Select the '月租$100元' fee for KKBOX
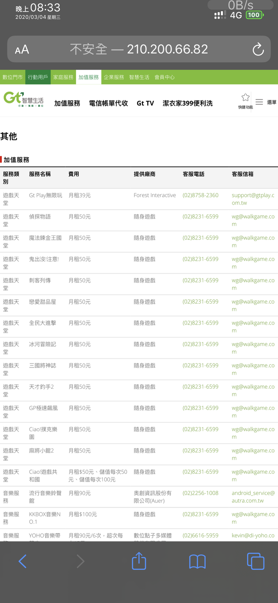278x603 pixels. pos(83,514)
